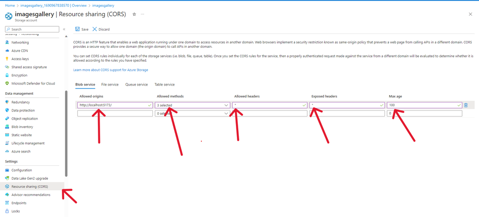Click the sidebar Search box
Image resolution: width=479 pixels, height=217 pixels.
(32, 29)
